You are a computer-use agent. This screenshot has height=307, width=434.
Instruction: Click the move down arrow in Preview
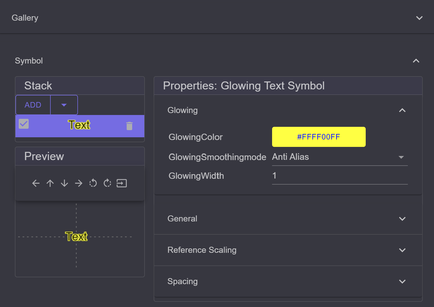point(64,183)
